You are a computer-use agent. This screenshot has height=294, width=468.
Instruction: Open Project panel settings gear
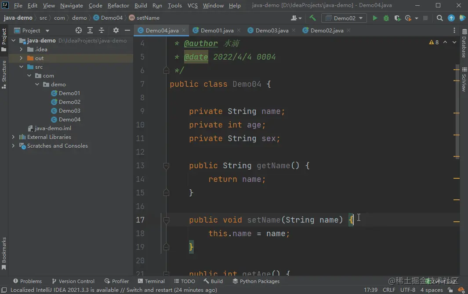116,30
